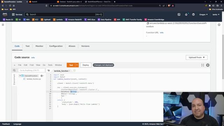Open the Code source Info link

(33, 57)
